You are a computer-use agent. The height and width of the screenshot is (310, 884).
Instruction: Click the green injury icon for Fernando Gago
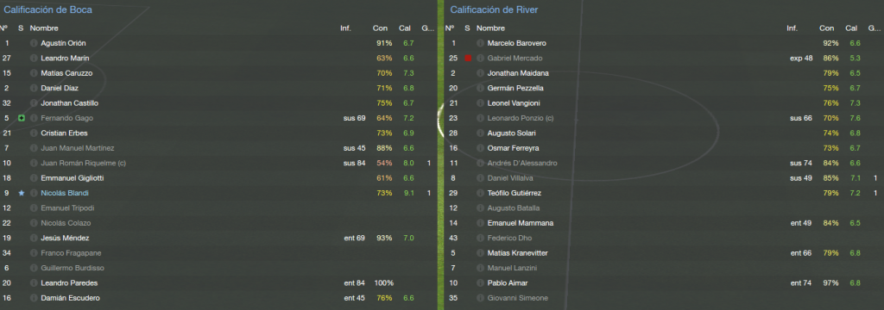22,118
